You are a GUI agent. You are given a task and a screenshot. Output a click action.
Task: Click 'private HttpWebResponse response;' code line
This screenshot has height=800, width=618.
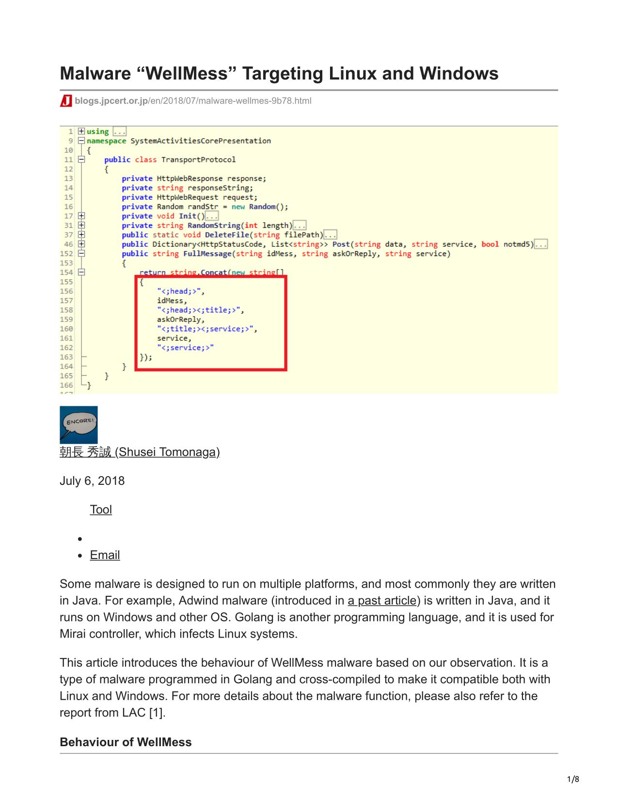194,178
